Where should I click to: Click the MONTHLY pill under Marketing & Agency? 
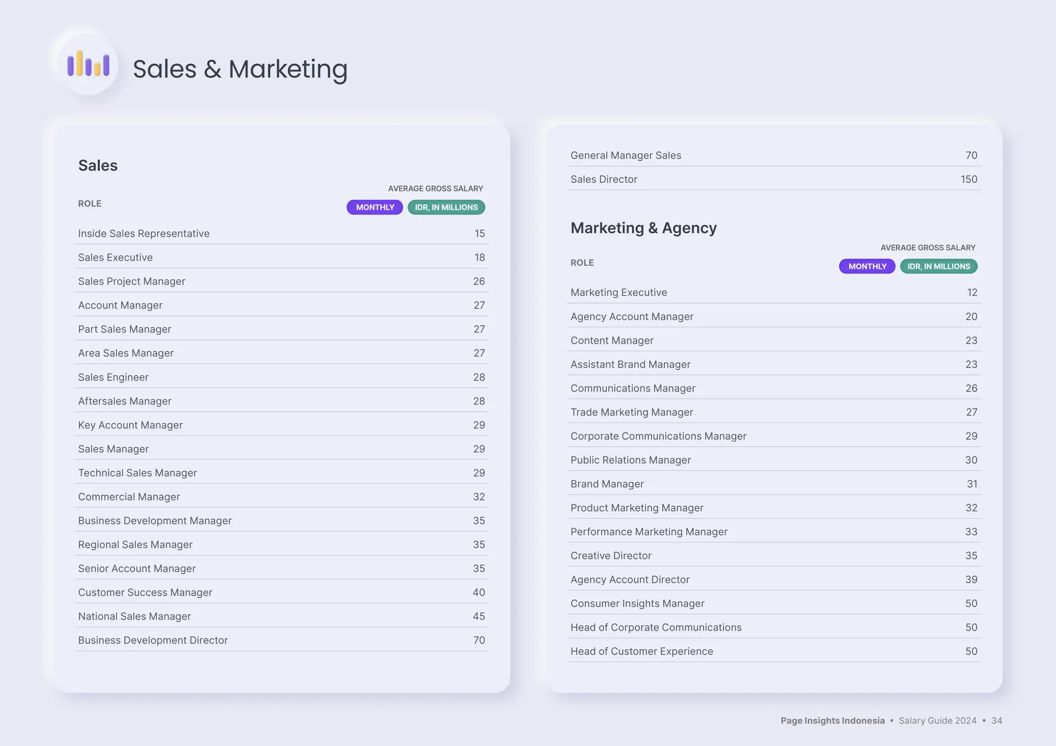(867, 266)
